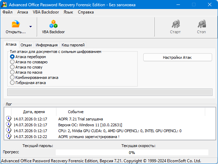218x164 pixels.
Task: Click the attack progress bar under attack types
Action: pyautogui.click(x=110, y=92)
